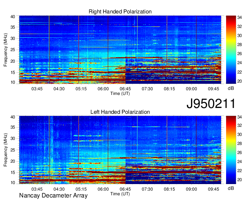Viewport: 246px width, 200px height.
Task: Click the 35 MHz tick on Right Handed frequency axis
Action: (13, 27)
